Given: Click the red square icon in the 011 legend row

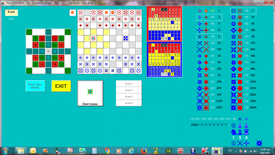Looking at the screenshot, I should (206, 56).
